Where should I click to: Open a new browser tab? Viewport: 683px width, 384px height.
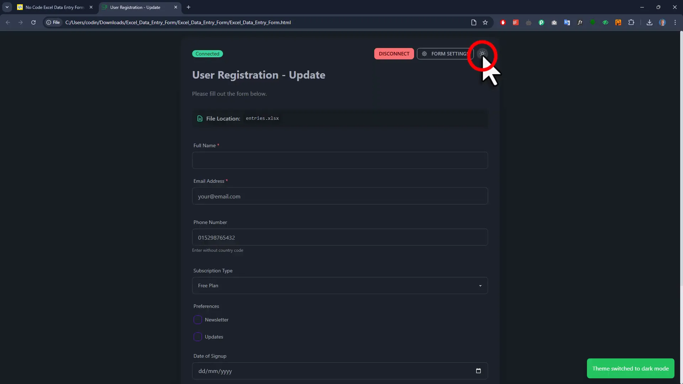[x=189, y=7]
